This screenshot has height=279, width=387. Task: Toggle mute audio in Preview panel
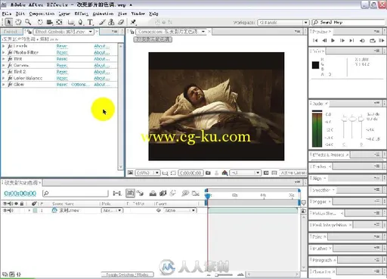[362, 40]
